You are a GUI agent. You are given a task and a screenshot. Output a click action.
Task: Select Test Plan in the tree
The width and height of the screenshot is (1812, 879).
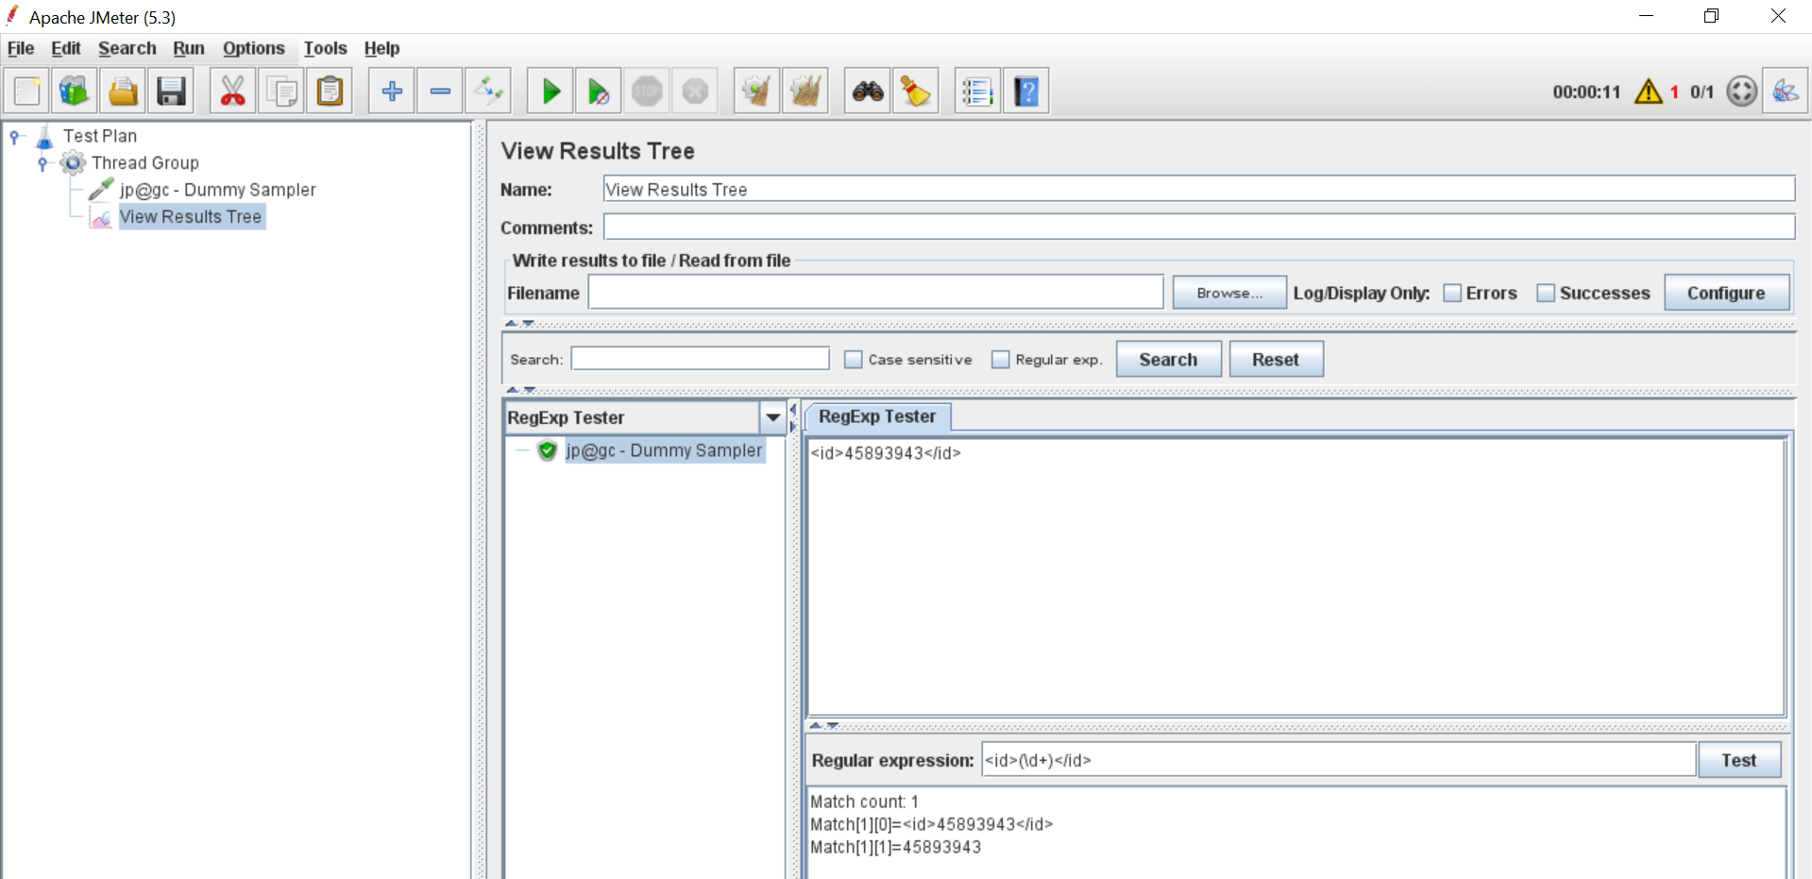point(100,136)
